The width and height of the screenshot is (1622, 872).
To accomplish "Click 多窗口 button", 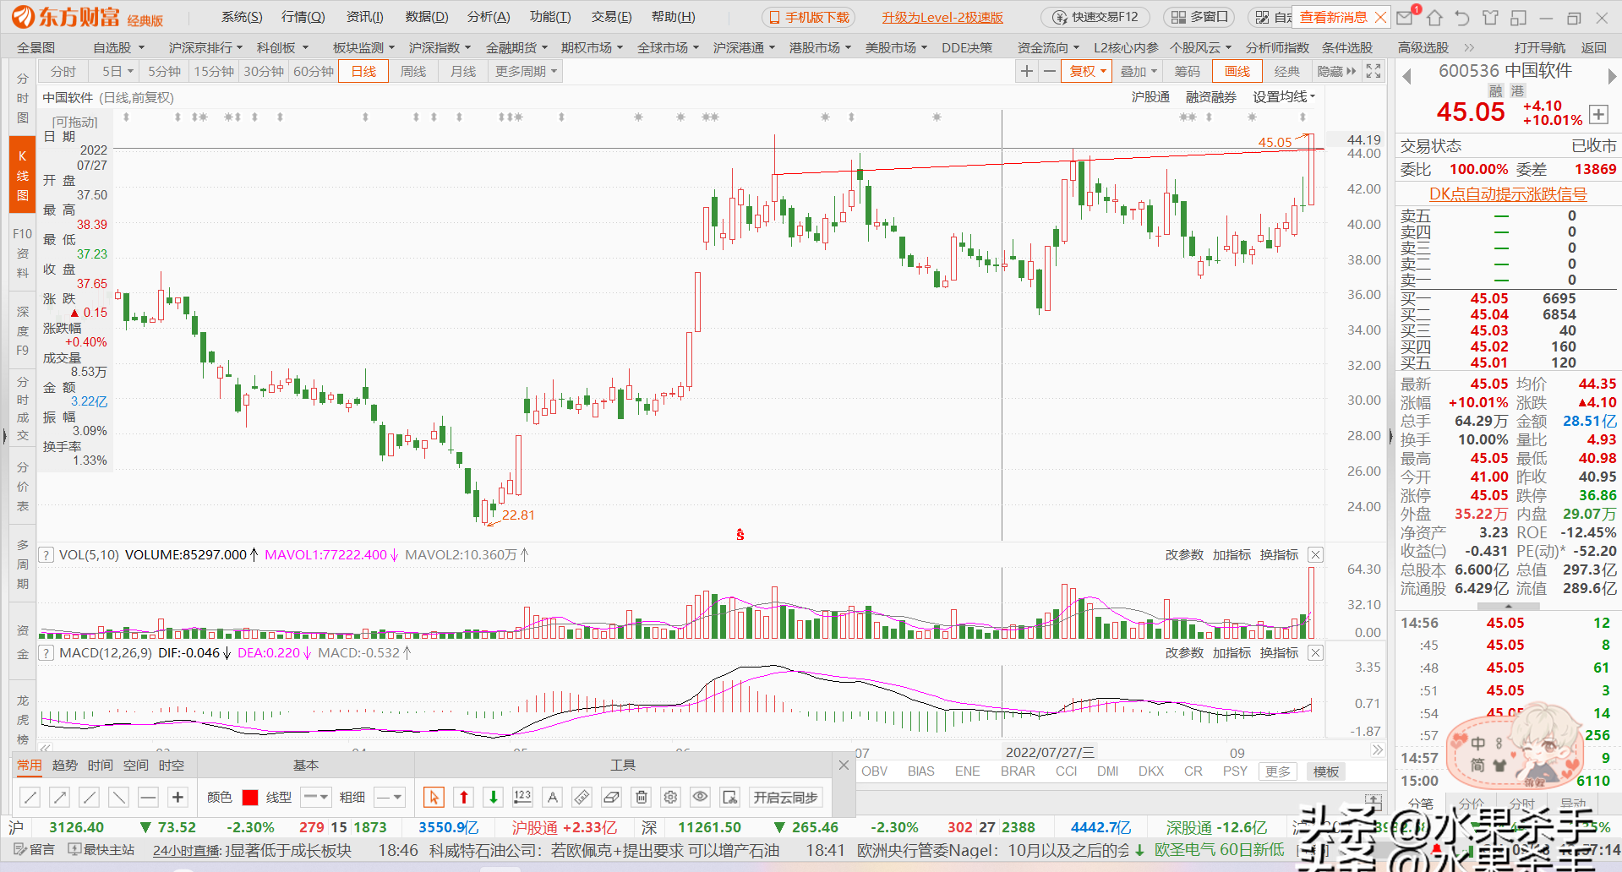I will [x=1199, y=17].
